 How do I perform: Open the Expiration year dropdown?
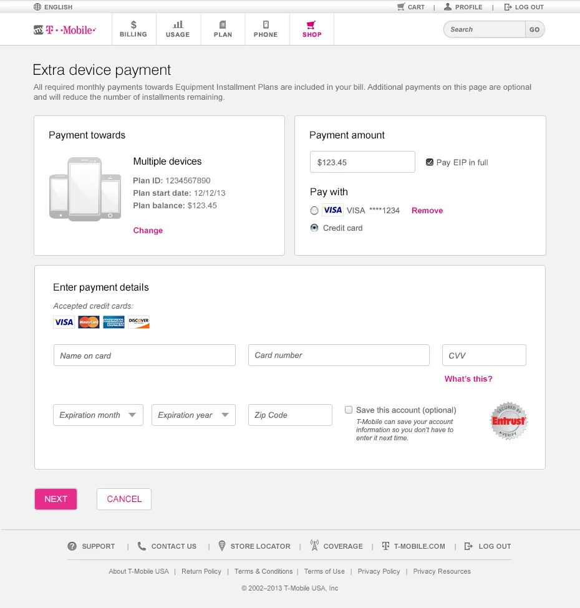tap(193, 415)
